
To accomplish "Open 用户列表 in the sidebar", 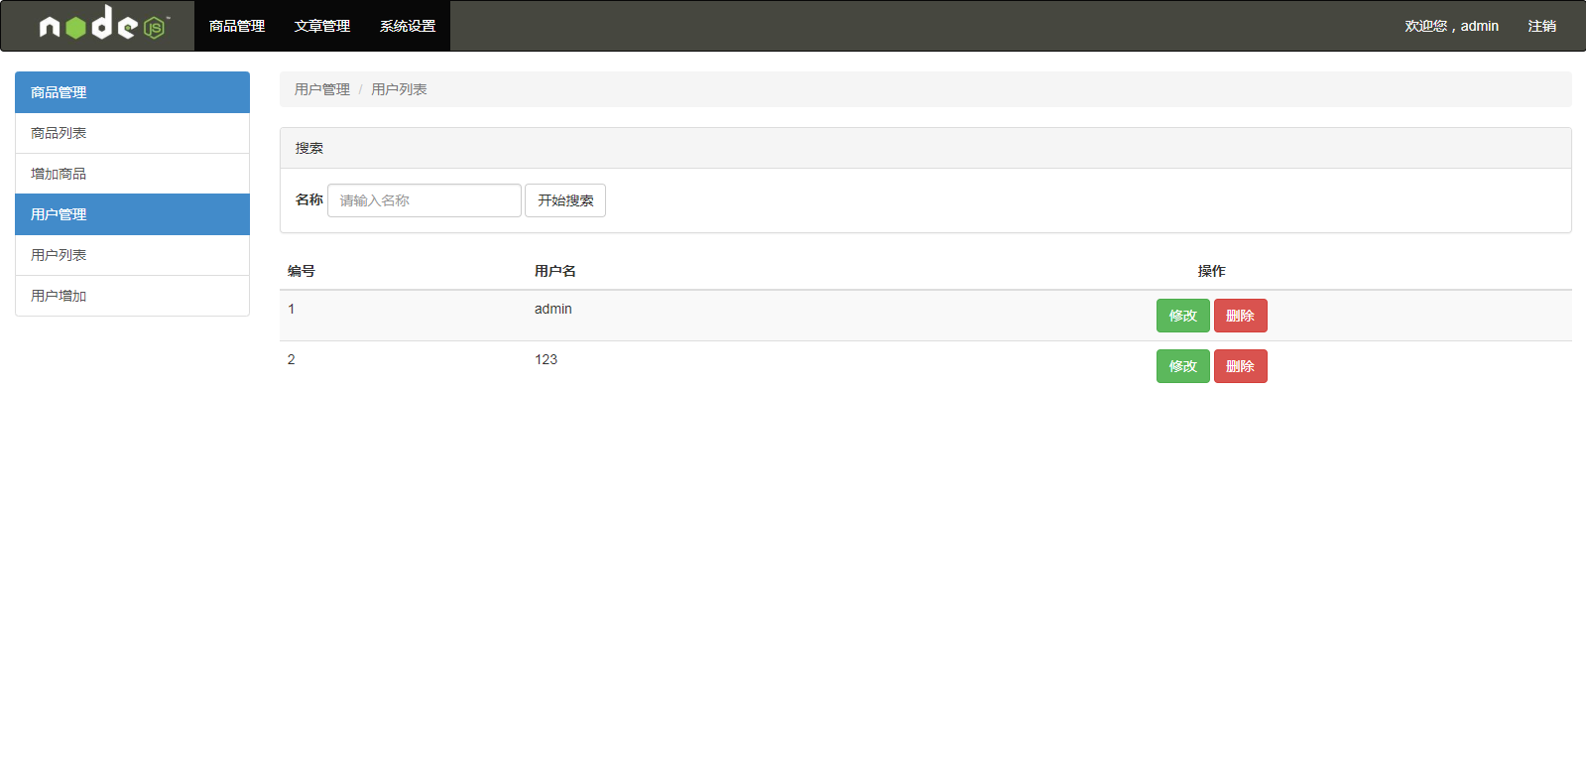I will (x=132, y=255).
